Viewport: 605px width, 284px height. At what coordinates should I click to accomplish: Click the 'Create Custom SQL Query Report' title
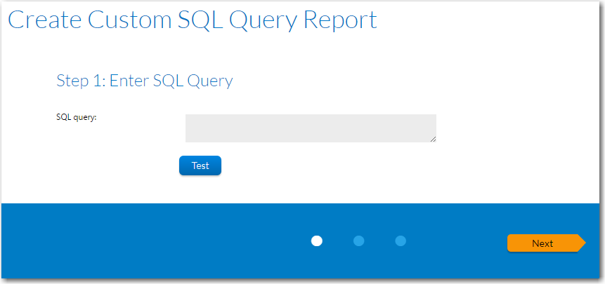(x=192, y=20)
